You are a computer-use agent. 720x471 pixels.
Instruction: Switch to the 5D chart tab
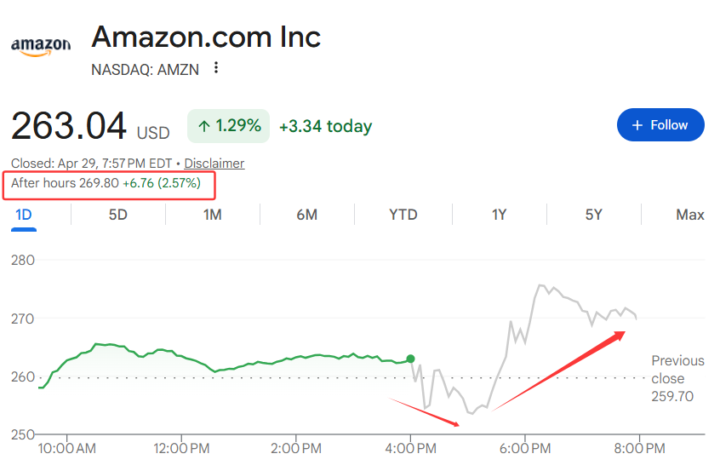(117, 215)
